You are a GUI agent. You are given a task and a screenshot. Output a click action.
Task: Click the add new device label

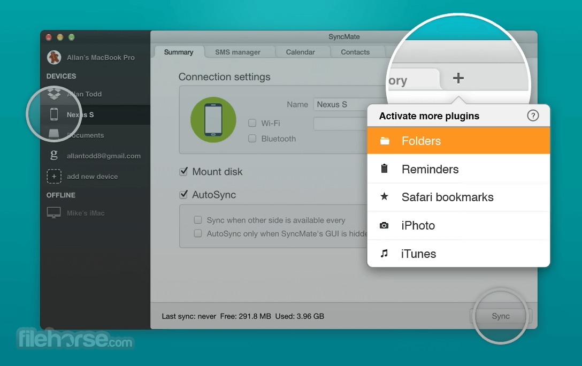[x=92, y=177]
